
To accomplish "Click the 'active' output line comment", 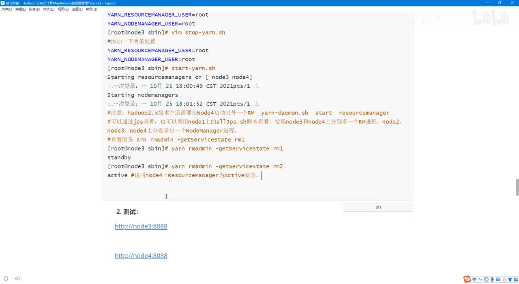I will click(195, 175).
